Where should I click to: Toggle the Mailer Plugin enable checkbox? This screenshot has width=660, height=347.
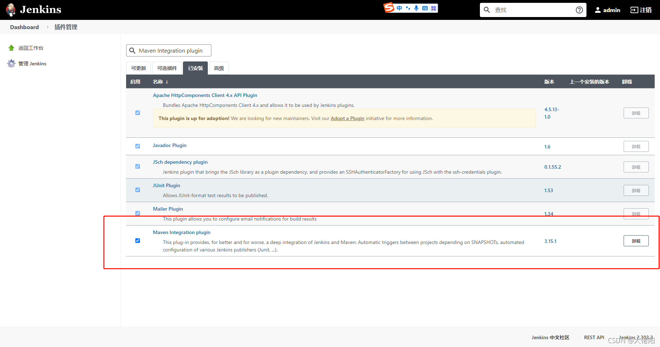click(x=138, y=213)
